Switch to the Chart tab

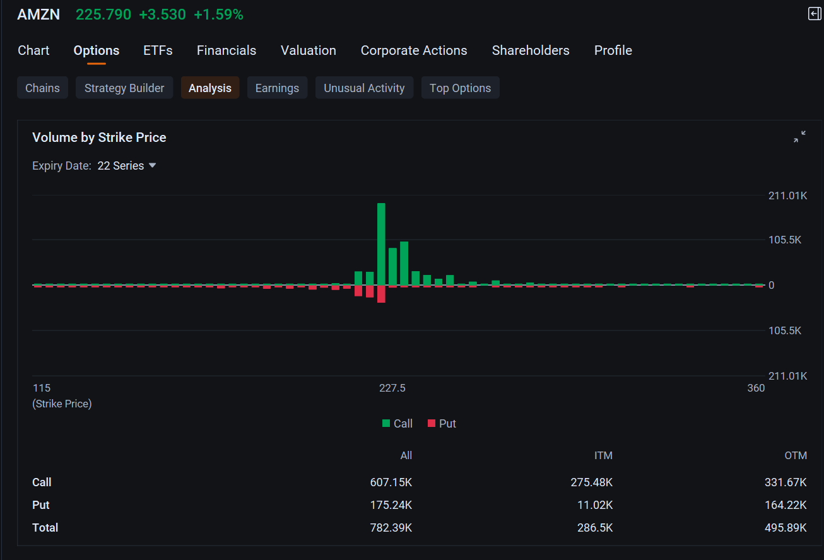click(33, 50)
